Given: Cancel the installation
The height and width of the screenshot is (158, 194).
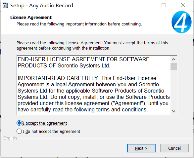Looking at the screenshot, I should [x=174, y=148].
